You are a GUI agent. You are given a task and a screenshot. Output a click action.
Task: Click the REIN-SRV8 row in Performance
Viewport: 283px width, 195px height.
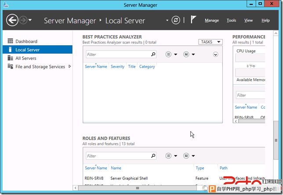(250, 117)
